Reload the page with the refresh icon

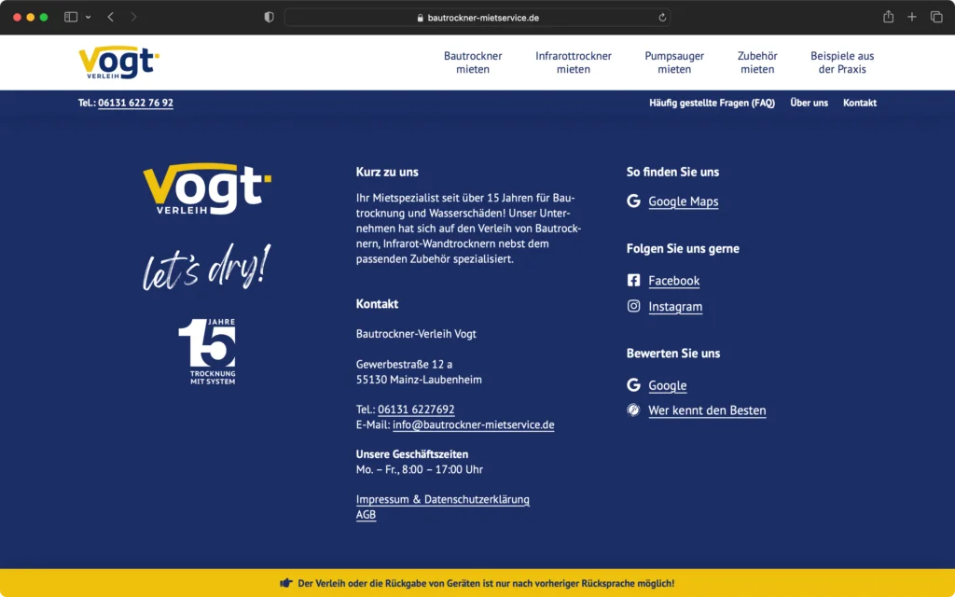coord(662,18)
